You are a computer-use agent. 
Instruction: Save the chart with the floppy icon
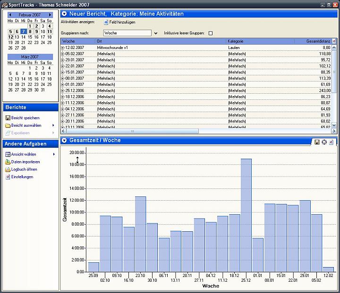(317, 142)
